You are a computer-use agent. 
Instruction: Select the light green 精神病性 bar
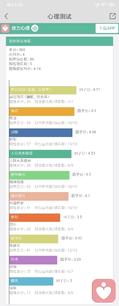coord(39,175)
